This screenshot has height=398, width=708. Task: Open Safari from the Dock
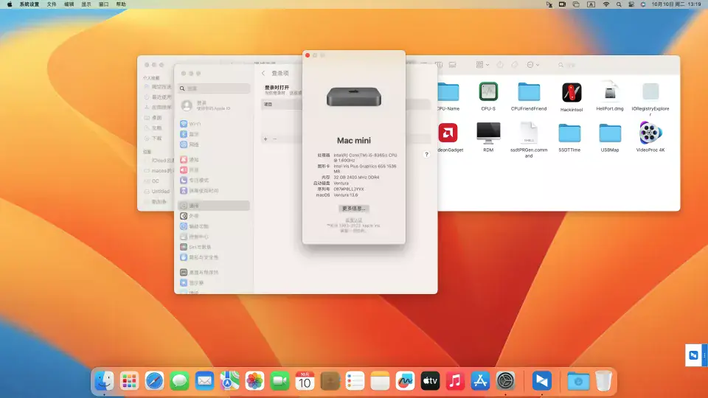point(154,381)
